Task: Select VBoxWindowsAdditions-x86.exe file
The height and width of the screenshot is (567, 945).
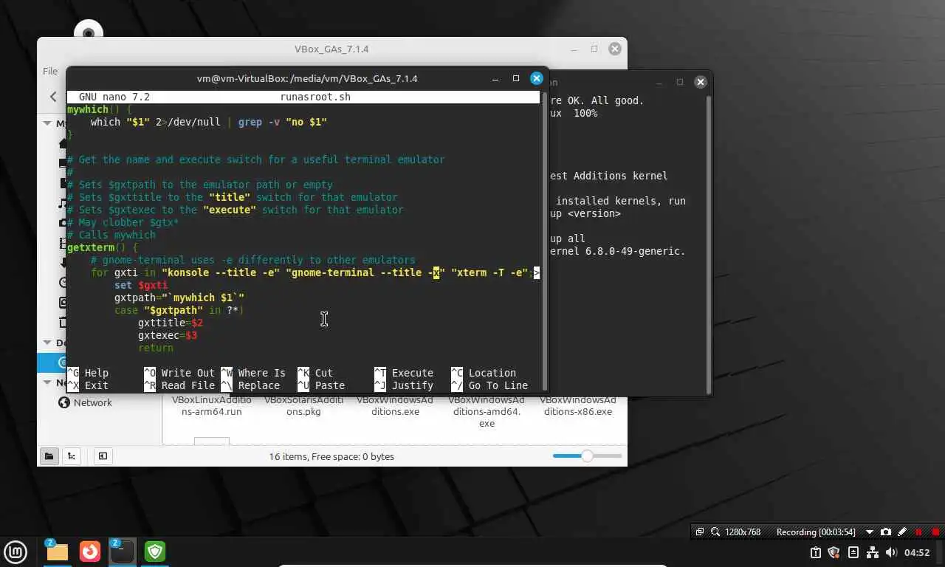Action: click(578, 405)
